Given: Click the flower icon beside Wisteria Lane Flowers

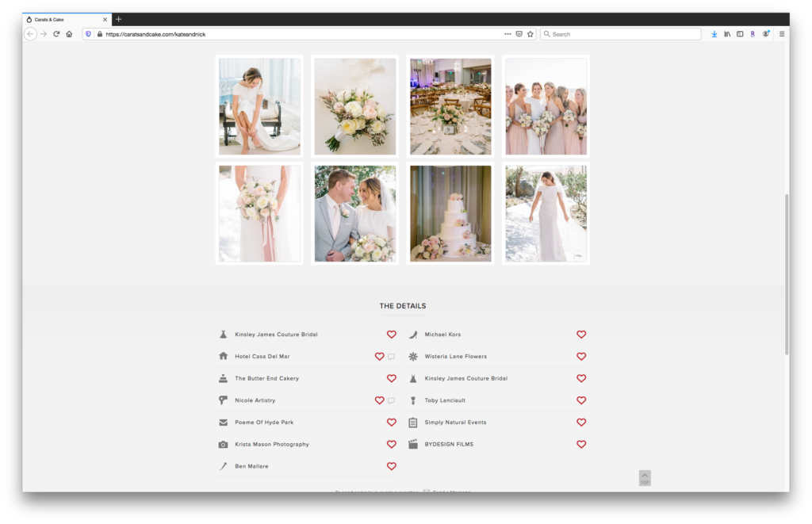Looking at the screenshot, I should pos(413,356).
